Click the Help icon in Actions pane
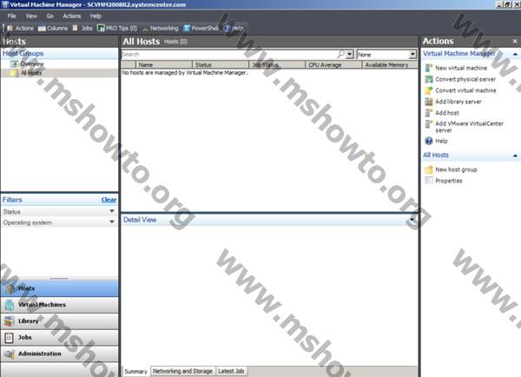The height and width of the screenshot is (377, 521). point(429,141)
